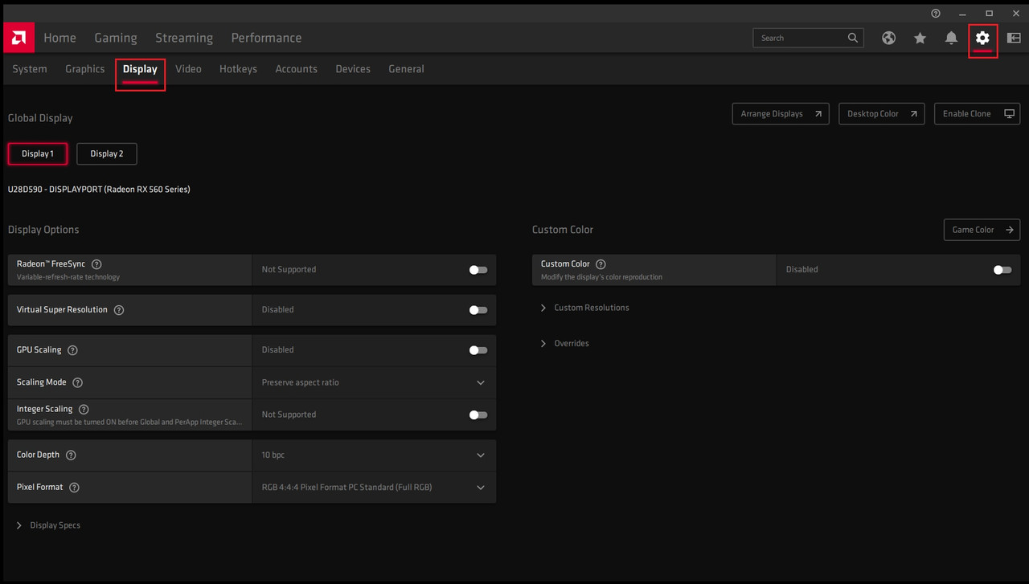Open Pixel Format dropdown
Image resolution: width=1029 pixels, height=584 pixels.
click(x=374, y=487)
